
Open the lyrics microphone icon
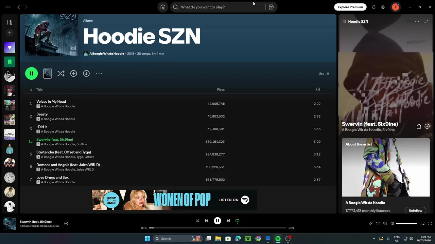pyautogui.click(x=371, y=223)
